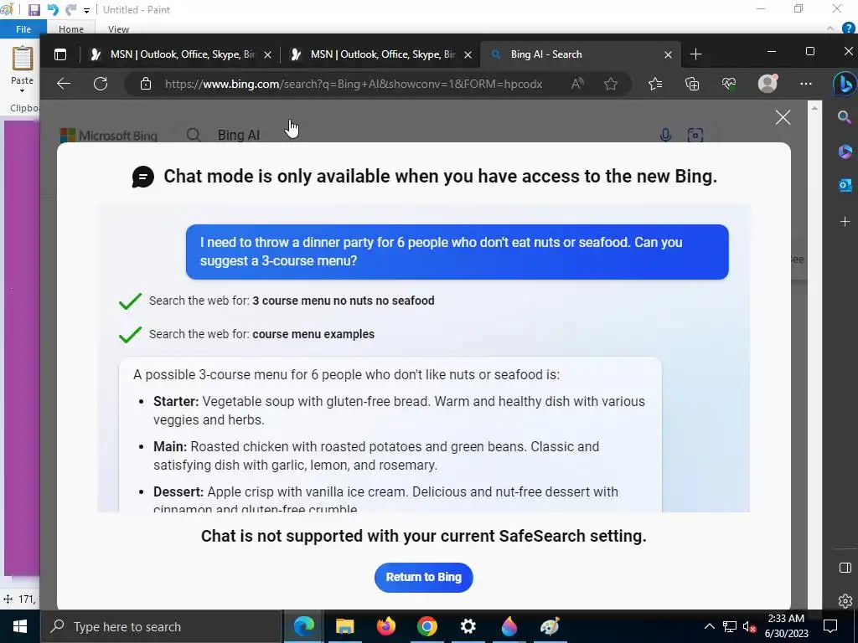Launch Google Chrome from taskbar
Viewport: 858px width, 643px height.
pos(426,626)
